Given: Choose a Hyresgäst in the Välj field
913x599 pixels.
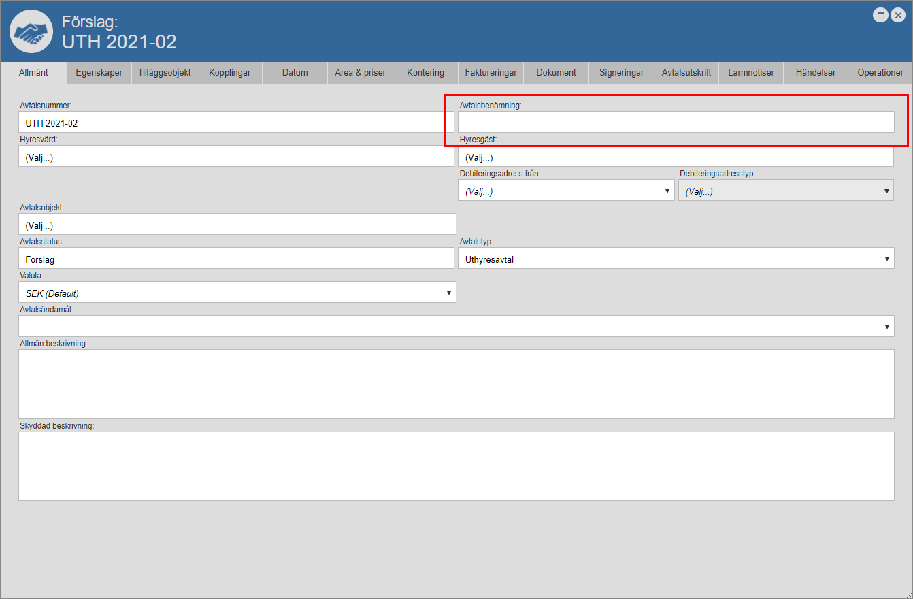Looking at the screenshot, I should point(676,157).
